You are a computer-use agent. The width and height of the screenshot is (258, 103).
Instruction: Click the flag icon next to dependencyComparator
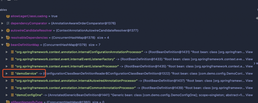coord(8,23)
